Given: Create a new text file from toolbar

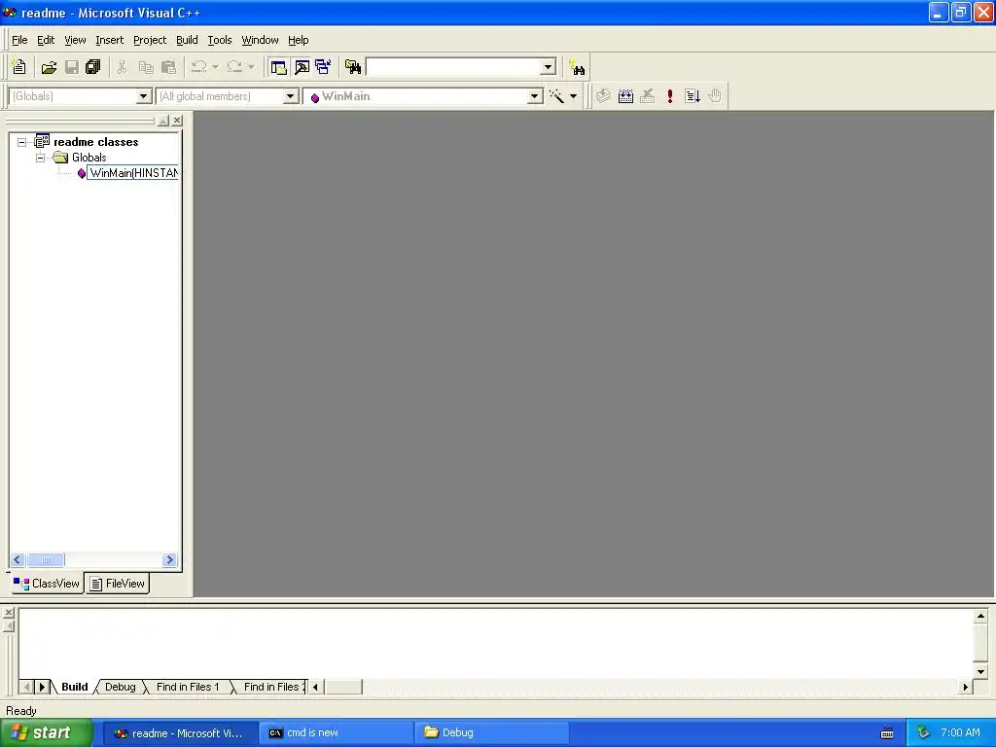Looking at the screenshot, I should click(x=19, y=67).
